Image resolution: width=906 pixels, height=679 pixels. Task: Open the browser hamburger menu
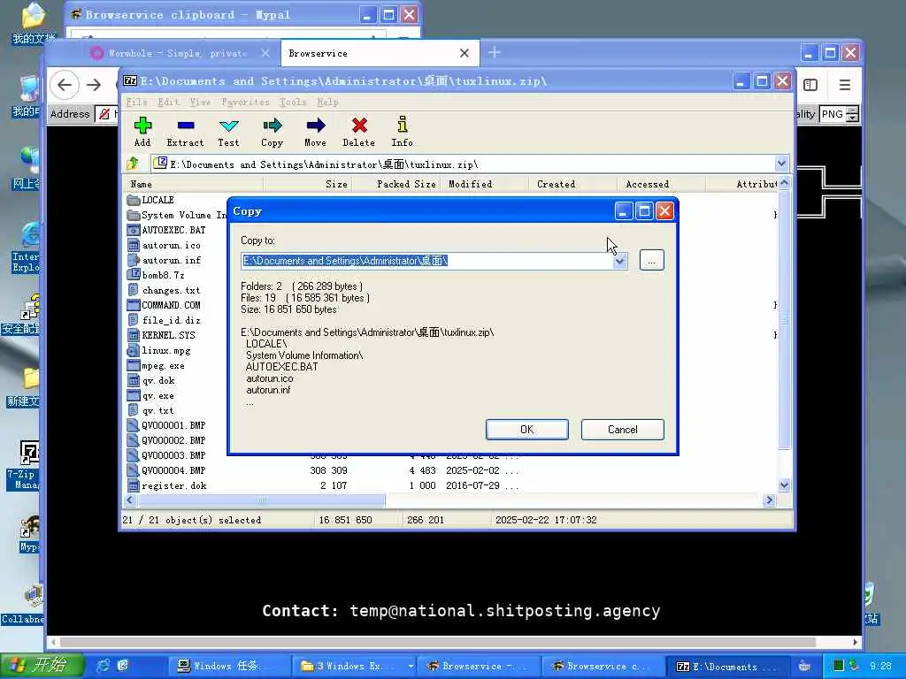845,86
